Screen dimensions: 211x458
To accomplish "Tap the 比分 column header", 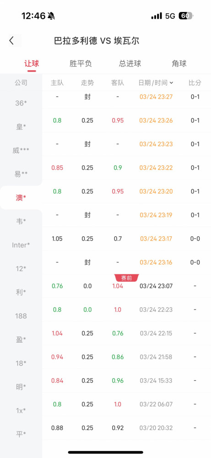I will (x=195, y=82).
